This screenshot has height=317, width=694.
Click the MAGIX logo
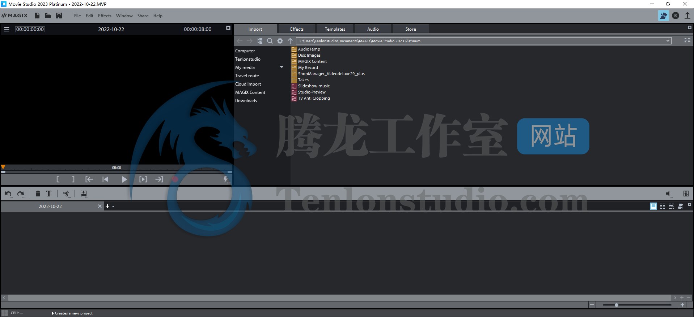[x=14, y=16]
